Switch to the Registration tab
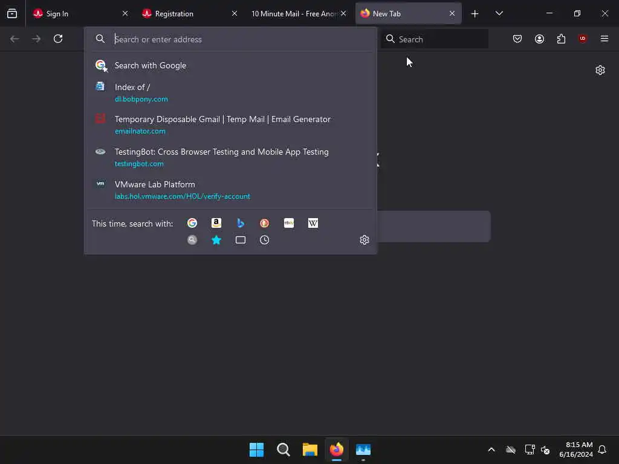The image size is (619, 464). coord(189,13)
